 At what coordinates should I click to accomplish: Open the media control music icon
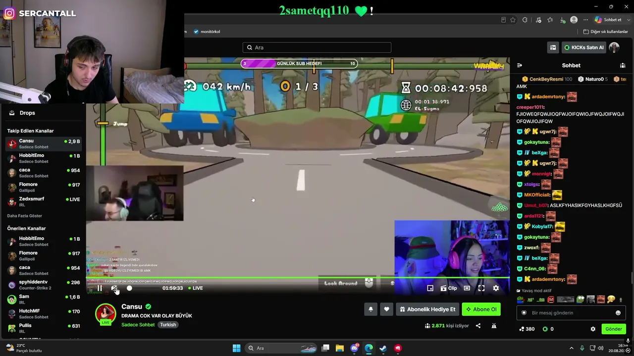point(538,20)
